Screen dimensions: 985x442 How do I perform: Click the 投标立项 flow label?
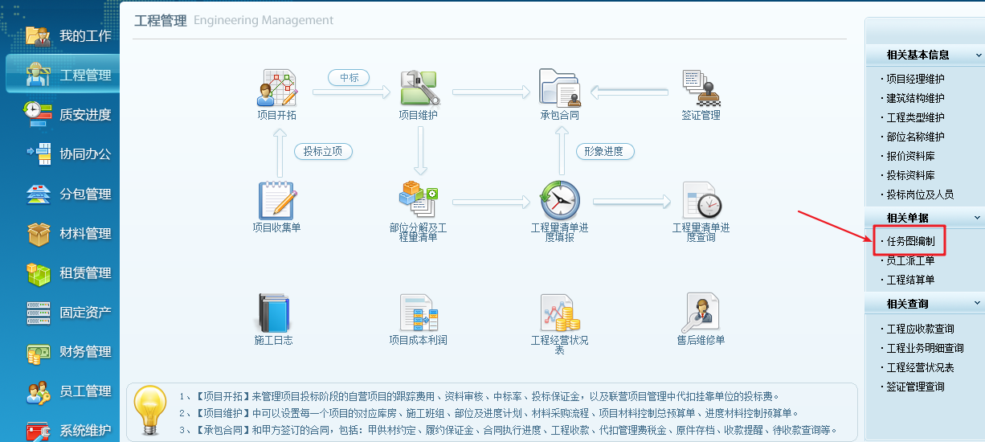tap(323, 151)
